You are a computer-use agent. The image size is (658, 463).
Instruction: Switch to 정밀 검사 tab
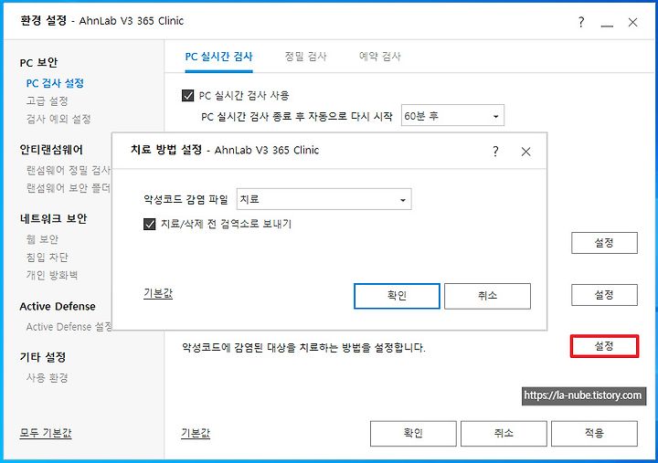[305, 57]
